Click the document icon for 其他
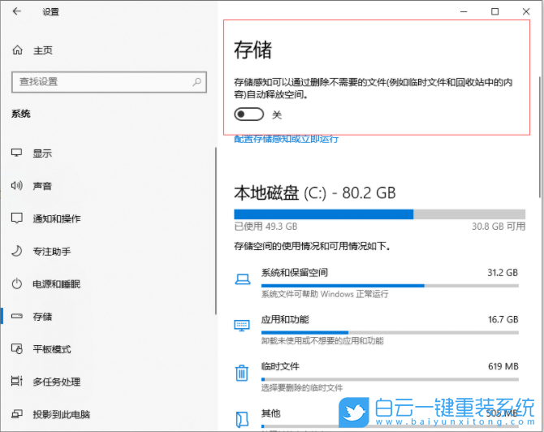The width and height of the screenshot is (544, 432). (x=242, y=420)
